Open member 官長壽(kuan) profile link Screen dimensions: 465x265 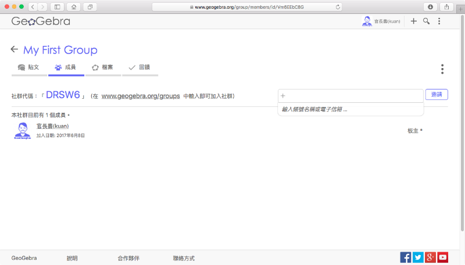click(52, 126)
